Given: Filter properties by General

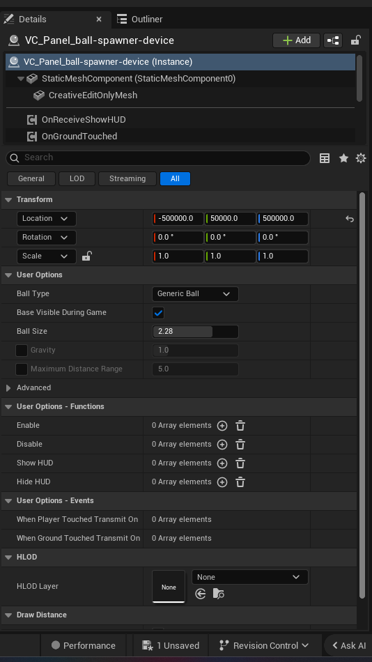Looking at the screenshot, I should [x=31, y=178].
